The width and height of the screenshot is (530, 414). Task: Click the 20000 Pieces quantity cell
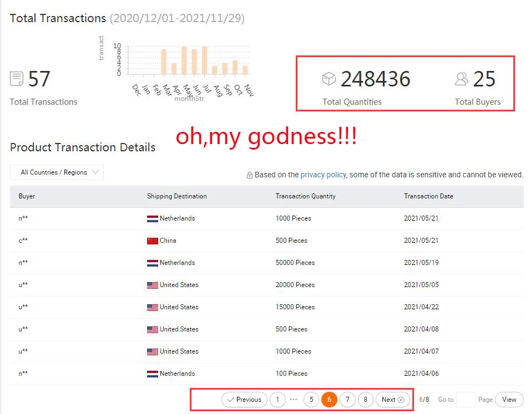click(295, 285)
